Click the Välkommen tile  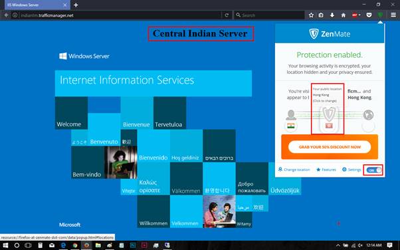(186, 178)
